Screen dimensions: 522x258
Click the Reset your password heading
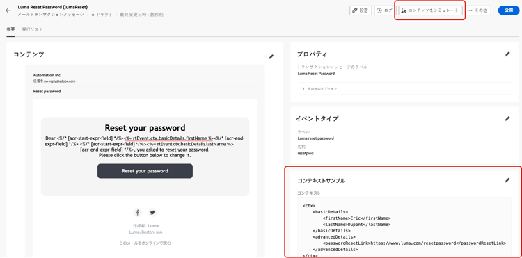145,128
